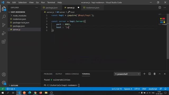Open notifications bell in status bar
This screenshot has width=169, height=95.
(x=165, y=89)
